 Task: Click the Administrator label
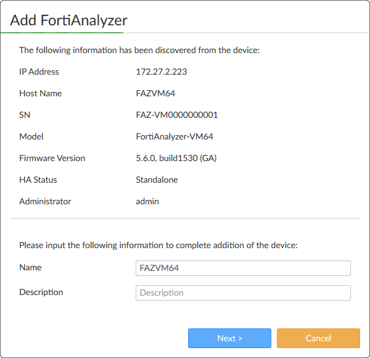click(45, 201)
